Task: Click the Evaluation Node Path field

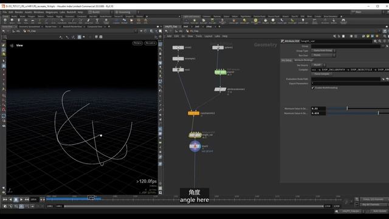Action: coord(346,79)
